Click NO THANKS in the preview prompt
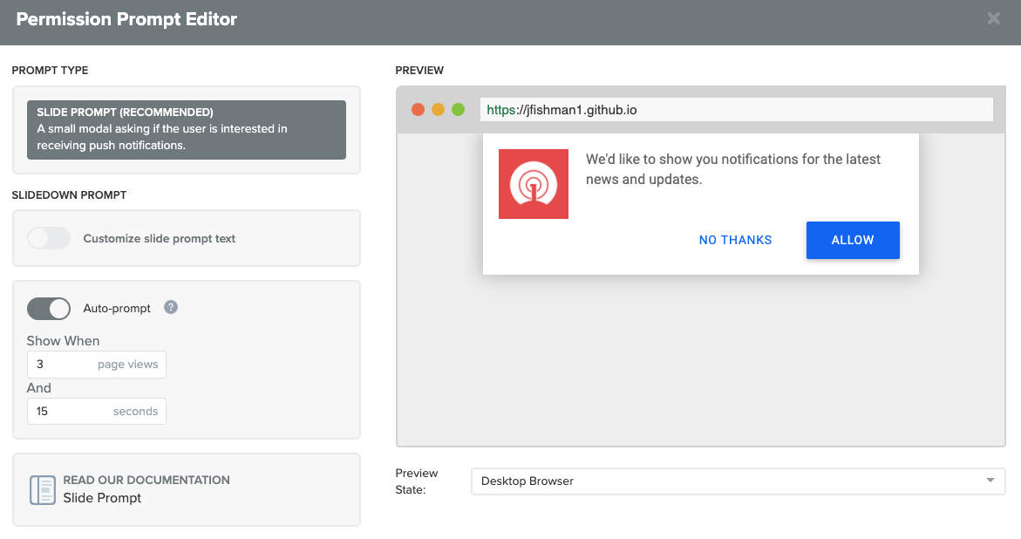The height and width of the screenshot is (539, 1021). [735, 240]
